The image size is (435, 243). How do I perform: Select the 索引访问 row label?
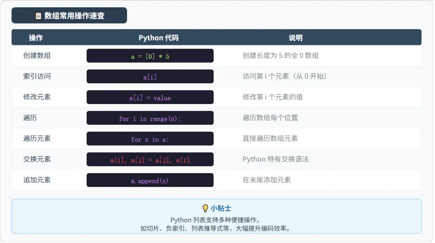pos(37,76)
